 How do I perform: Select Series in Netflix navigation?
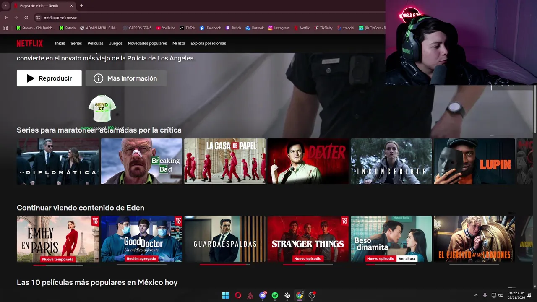point(76,44)
